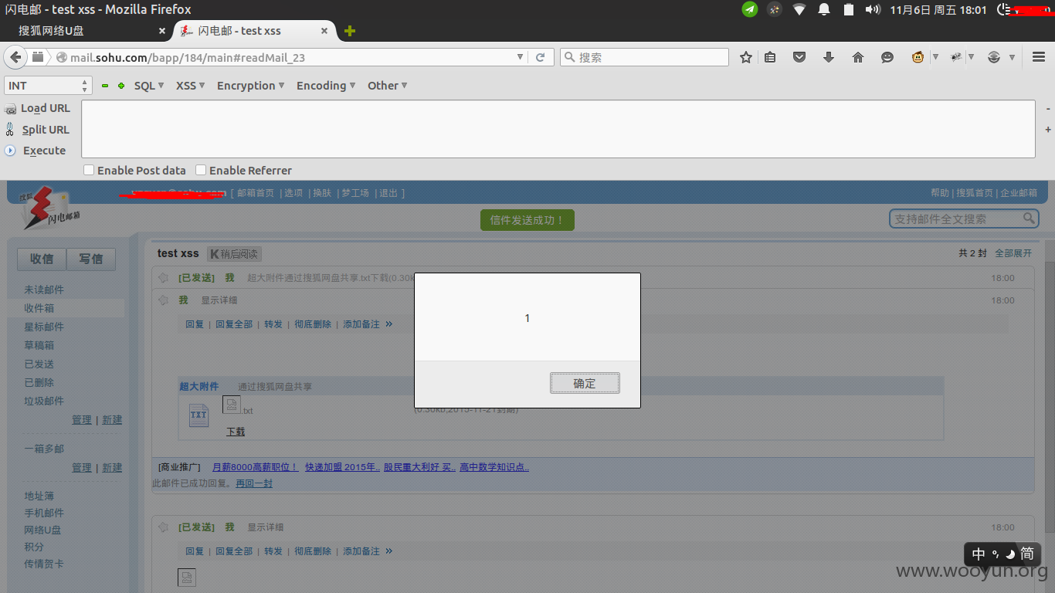The height and width of the screenshot is (593, 1055).
Task: Open the date and time 11月6日 indicator
Action: tap(938, 9)
